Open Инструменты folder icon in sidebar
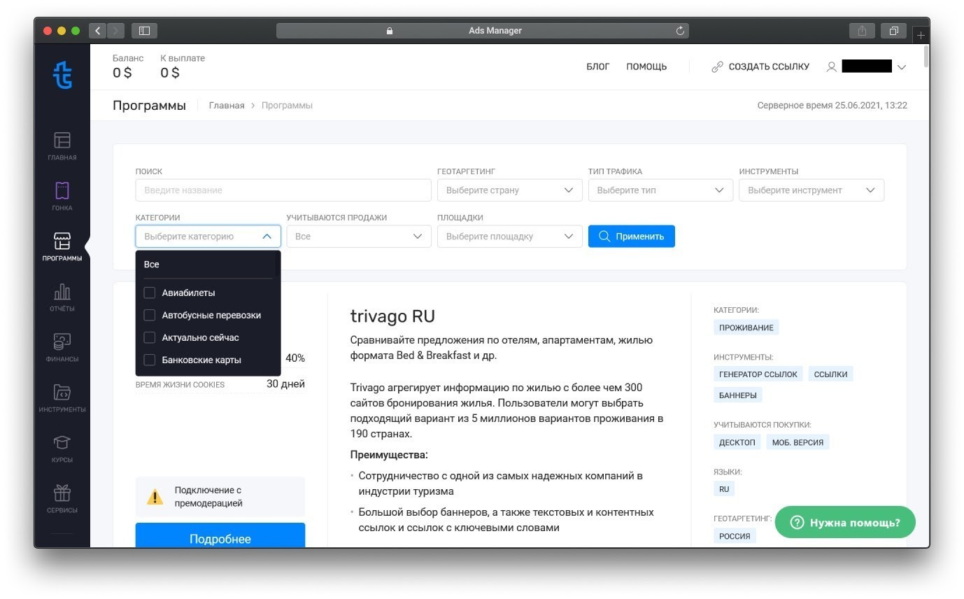 click(x=62, y=393)
